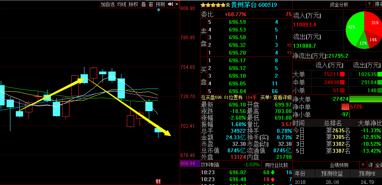Screen dimensions: 382x185
Task: Click the green 净大单 bar at -27424
Action: (x=365, y=99)
